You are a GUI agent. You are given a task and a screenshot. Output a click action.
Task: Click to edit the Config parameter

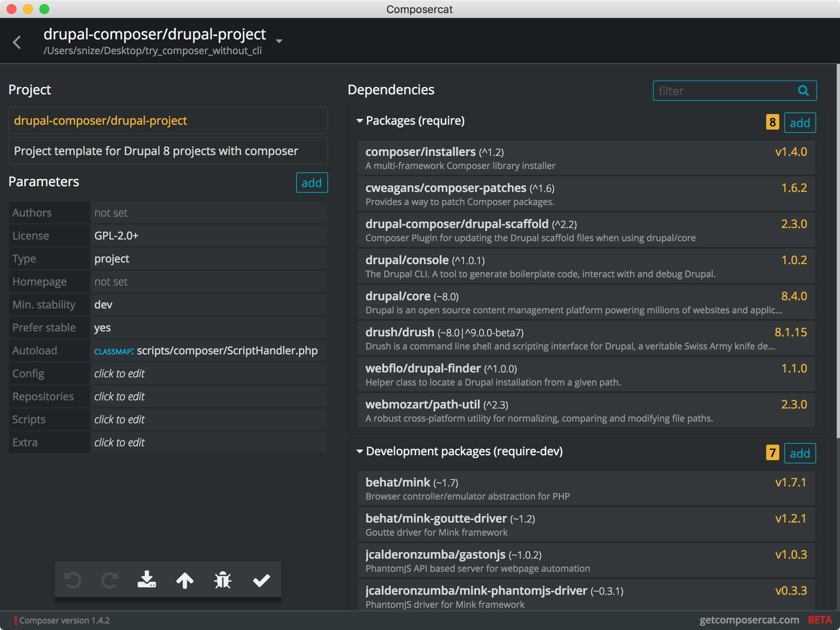click(x=209, y=374)
